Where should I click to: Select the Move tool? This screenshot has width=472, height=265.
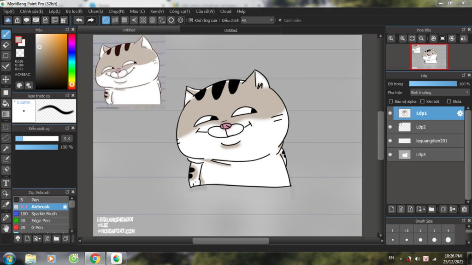point(6,79)
